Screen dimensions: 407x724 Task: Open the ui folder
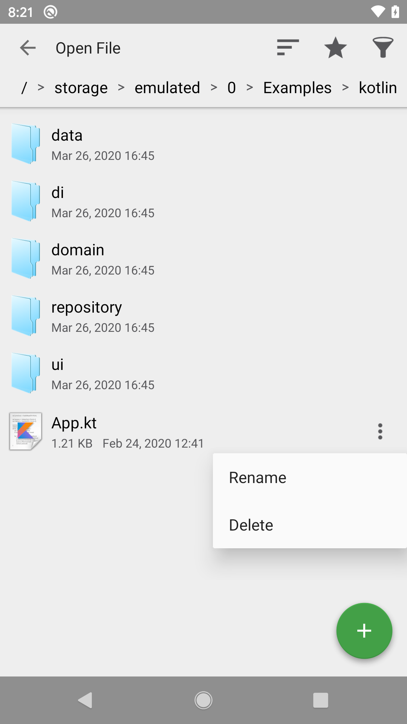pyautogui.click(x=57, y=373)
